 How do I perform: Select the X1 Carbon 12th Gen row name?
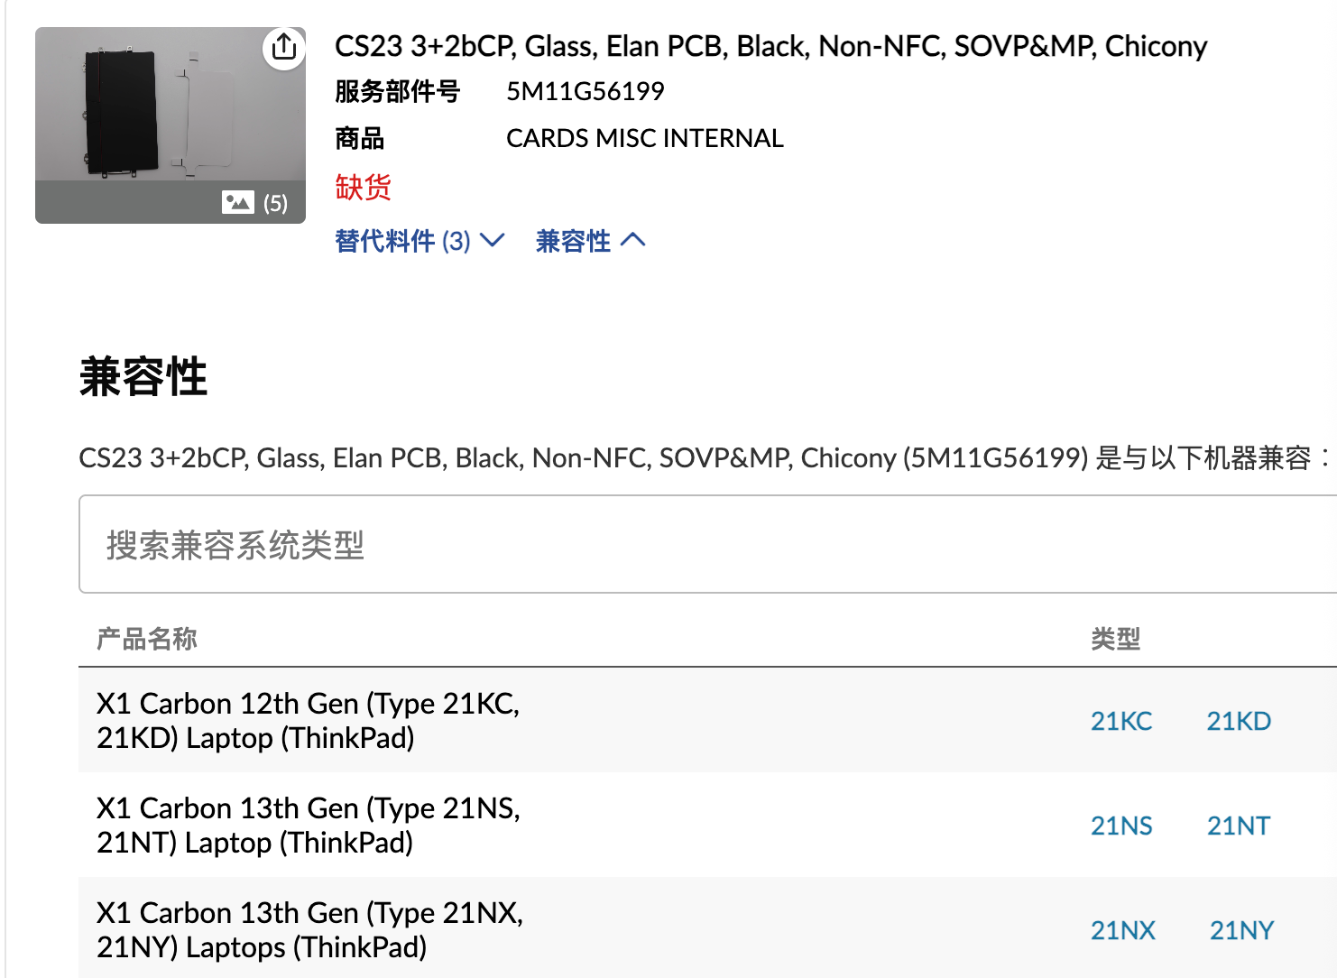(308, 721)
